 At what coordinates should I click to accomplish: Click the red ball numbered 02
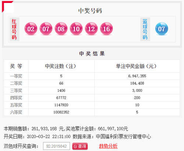point(31,29)
